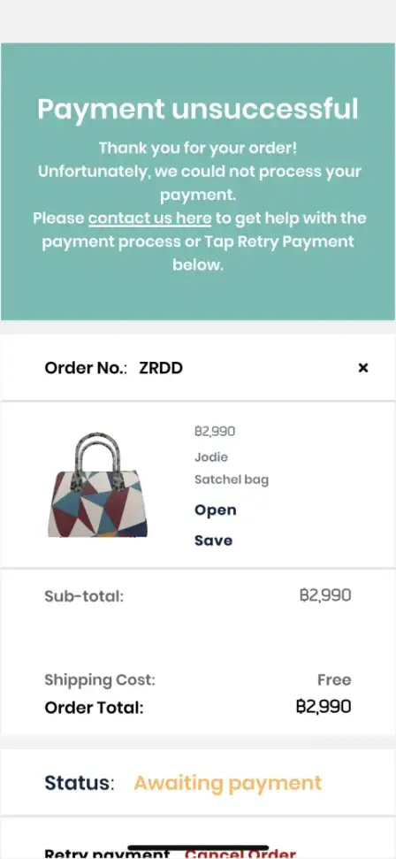
Task: Open the 'contact us here' link
Action: (150, 218)
